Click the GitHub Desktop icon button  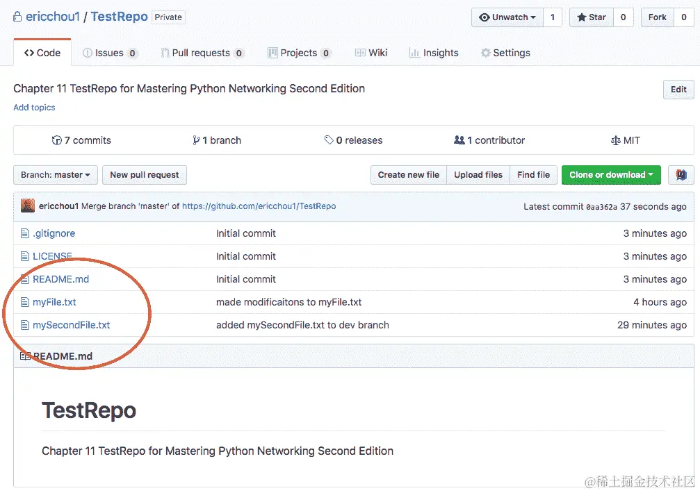pyautogui.click(x=681, y=175)
